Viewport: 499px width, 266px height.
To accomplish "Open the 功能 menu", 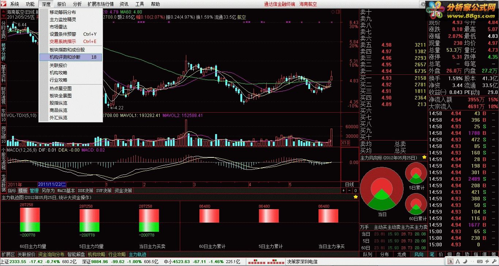I will tap(30, 4).
